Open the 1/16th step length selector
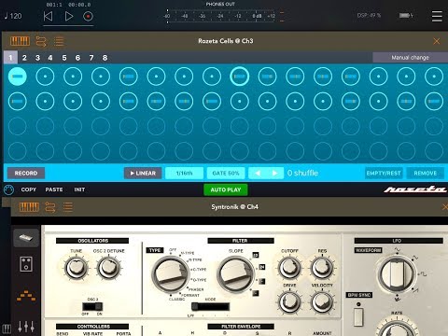The height and width of the screenshot is (336, 448). click(184, 173)
